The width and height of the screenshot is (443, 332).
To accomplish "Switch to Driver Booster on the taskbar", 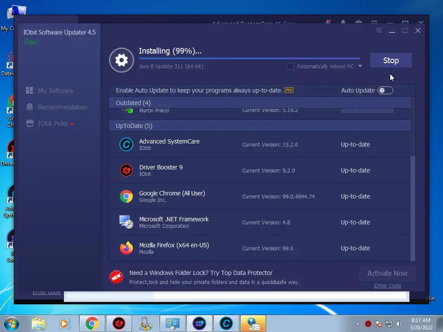I will 119,323.
